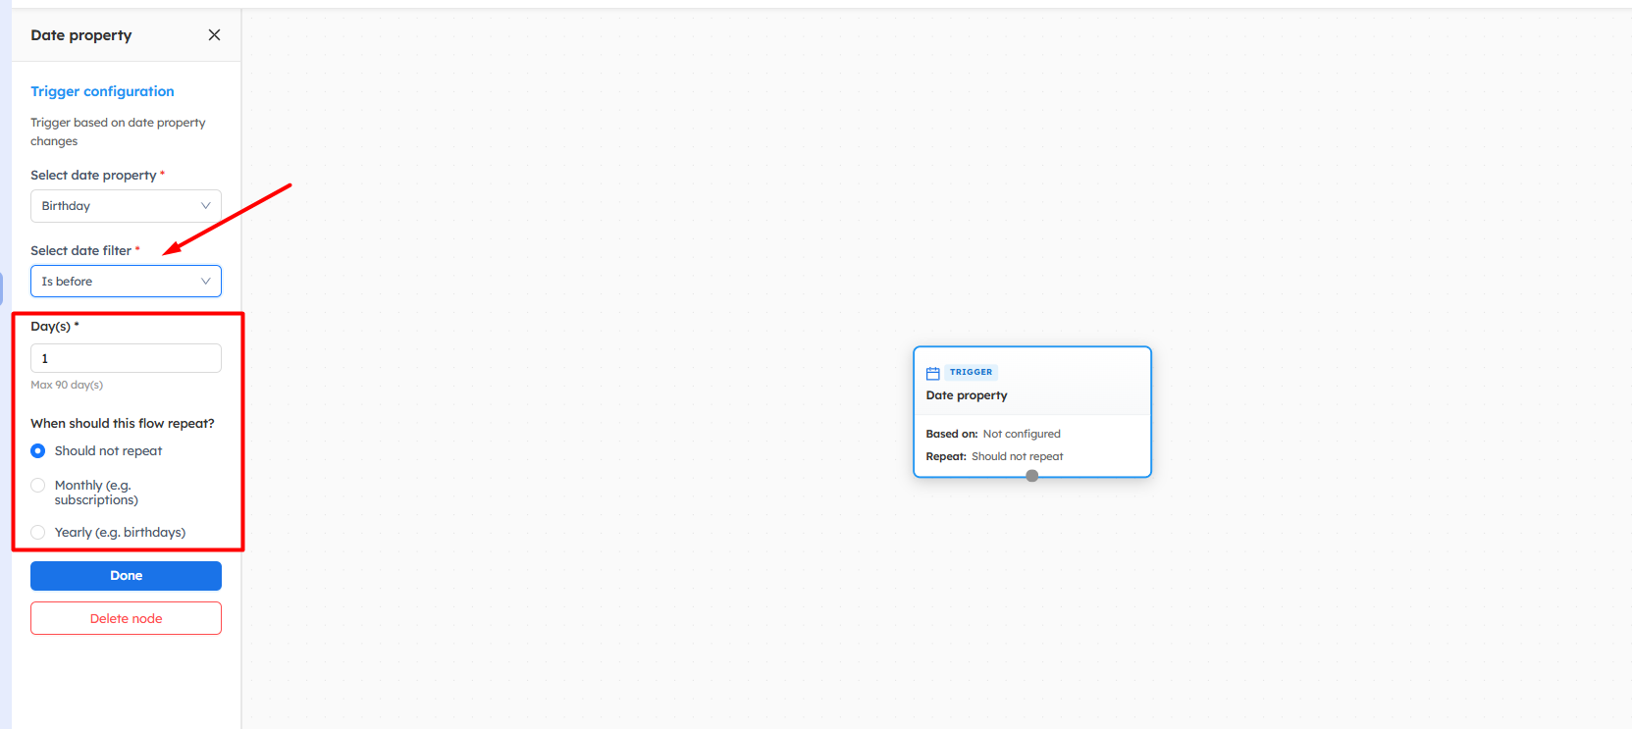Select the Date property node title on the canvas

(967, 395)
